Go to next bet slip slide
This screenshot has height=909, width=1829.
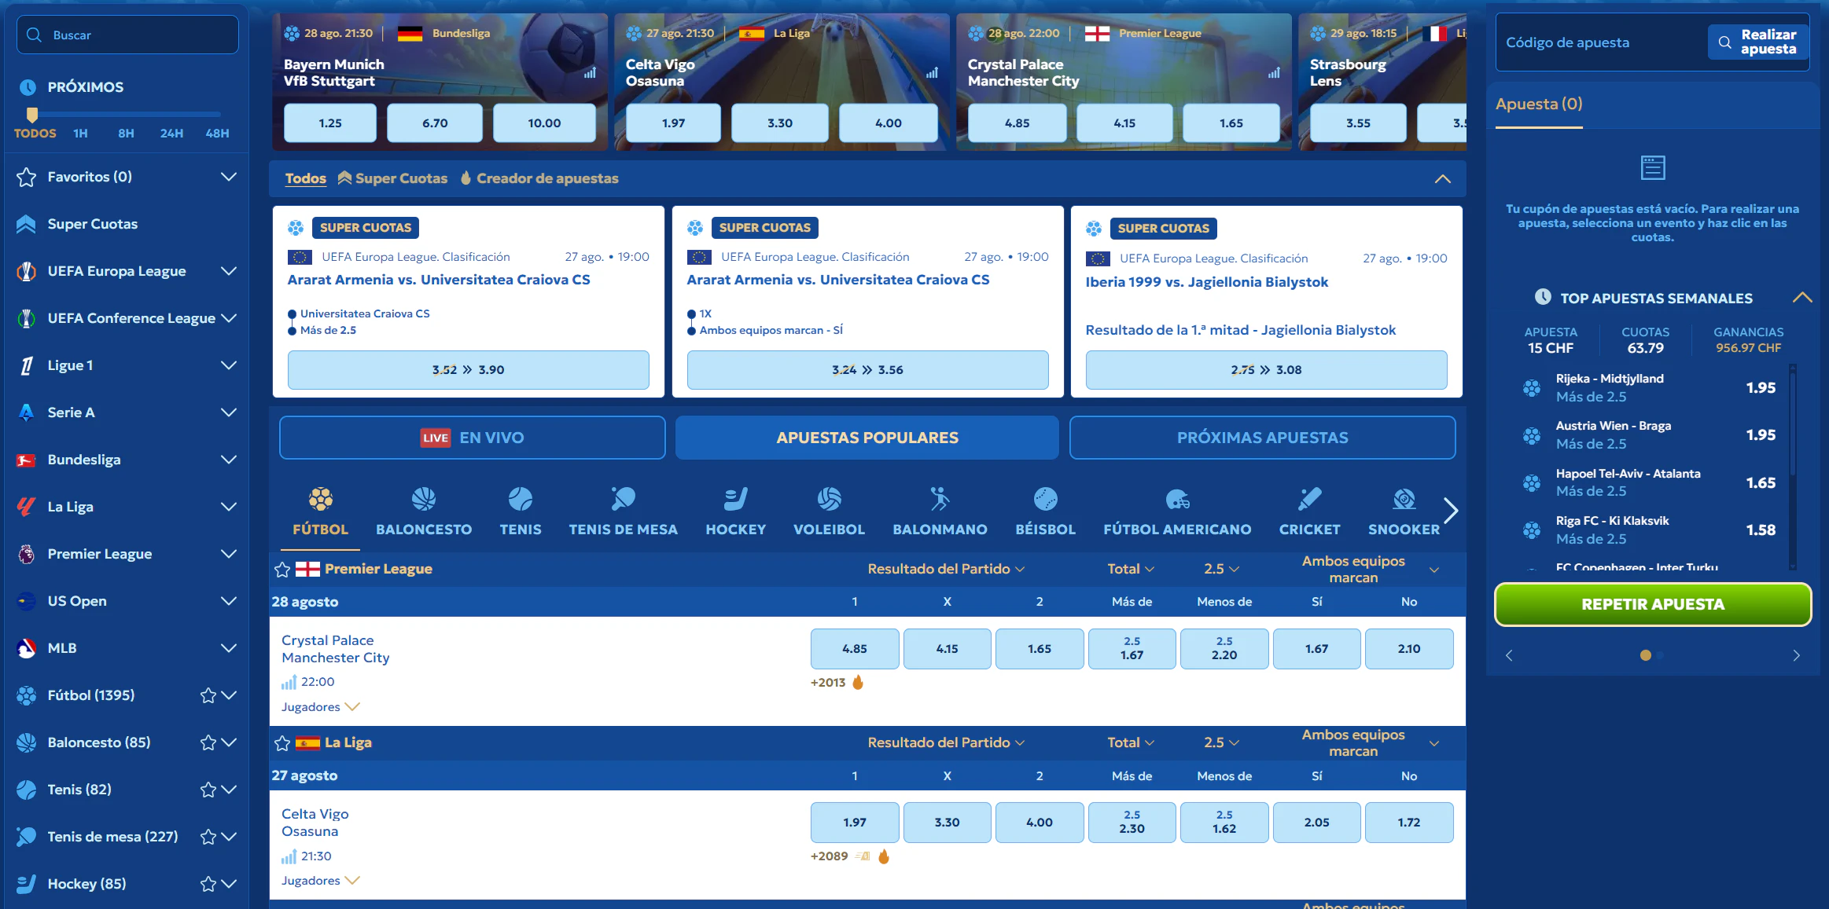point(1796,655)
